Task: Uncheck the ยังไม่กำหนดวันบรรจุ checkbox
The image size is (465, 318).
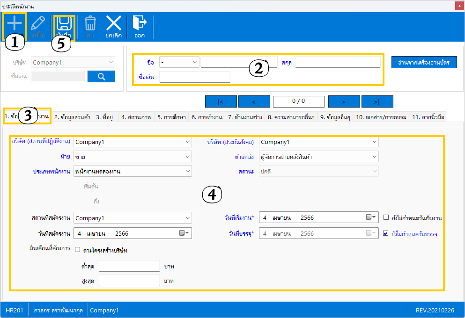Action: pos(386,233)
